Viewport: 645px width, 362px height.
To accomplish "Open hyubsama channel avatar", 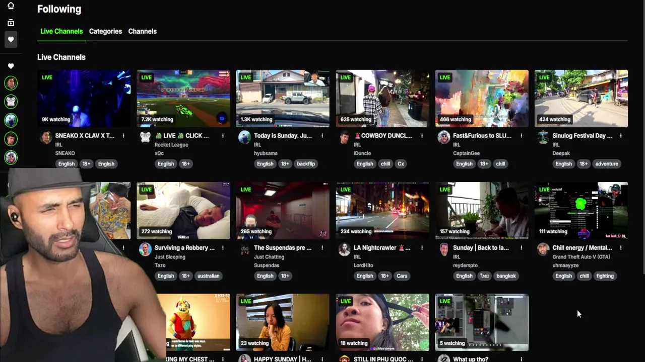I will 245,137.
